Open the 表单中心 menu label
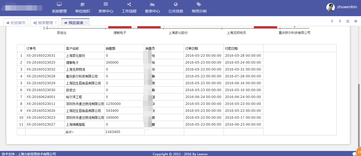361x156 pixels. 106,11
